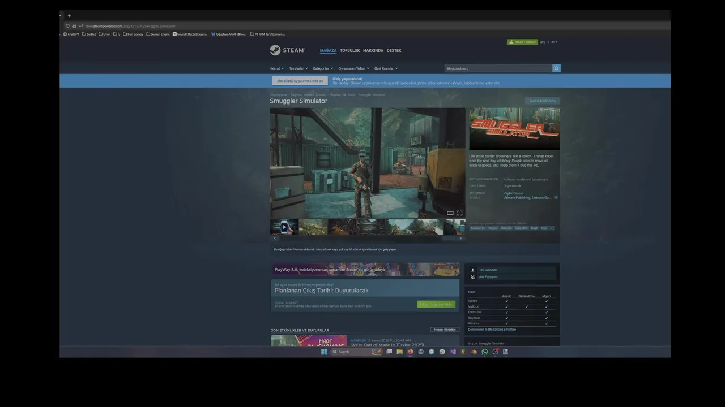Open File Explorer from the taskbar
Image resolution: width=725 pixels, height=407 pixels.
click(399, 352)
